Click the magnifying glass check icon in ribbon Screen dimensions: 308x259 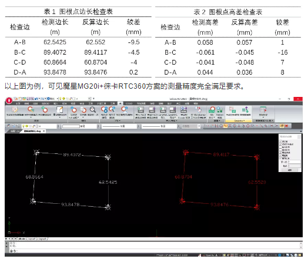click(x=93, y=110)
